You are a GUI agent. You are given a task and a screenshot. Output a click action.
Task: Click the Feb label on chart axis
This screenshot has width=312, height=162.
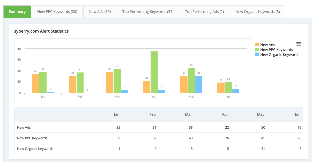80,97
